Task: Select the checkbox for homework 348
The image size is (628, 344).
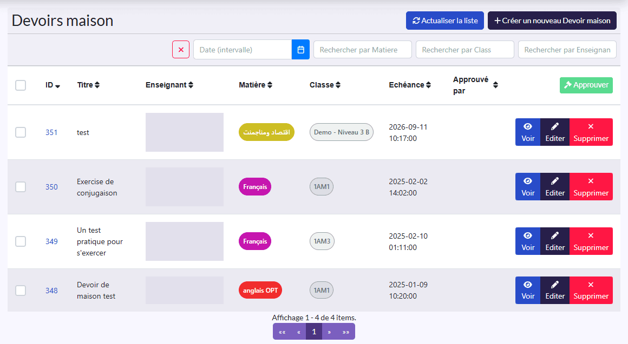Action: click(21, 290)
